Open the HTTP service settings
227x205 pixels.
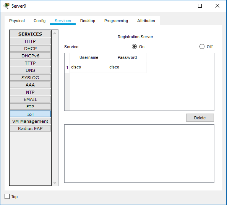point(30,41)
